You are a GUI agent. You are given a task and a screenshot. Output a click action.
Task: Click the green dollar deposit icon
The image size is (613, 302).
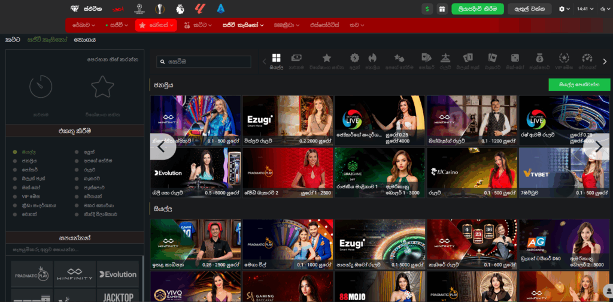(427, 9)
